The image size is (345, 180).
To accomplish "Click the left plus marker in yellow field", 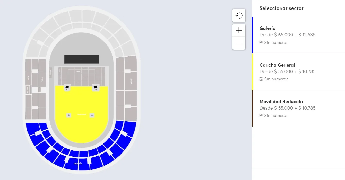I will [69, 115].
